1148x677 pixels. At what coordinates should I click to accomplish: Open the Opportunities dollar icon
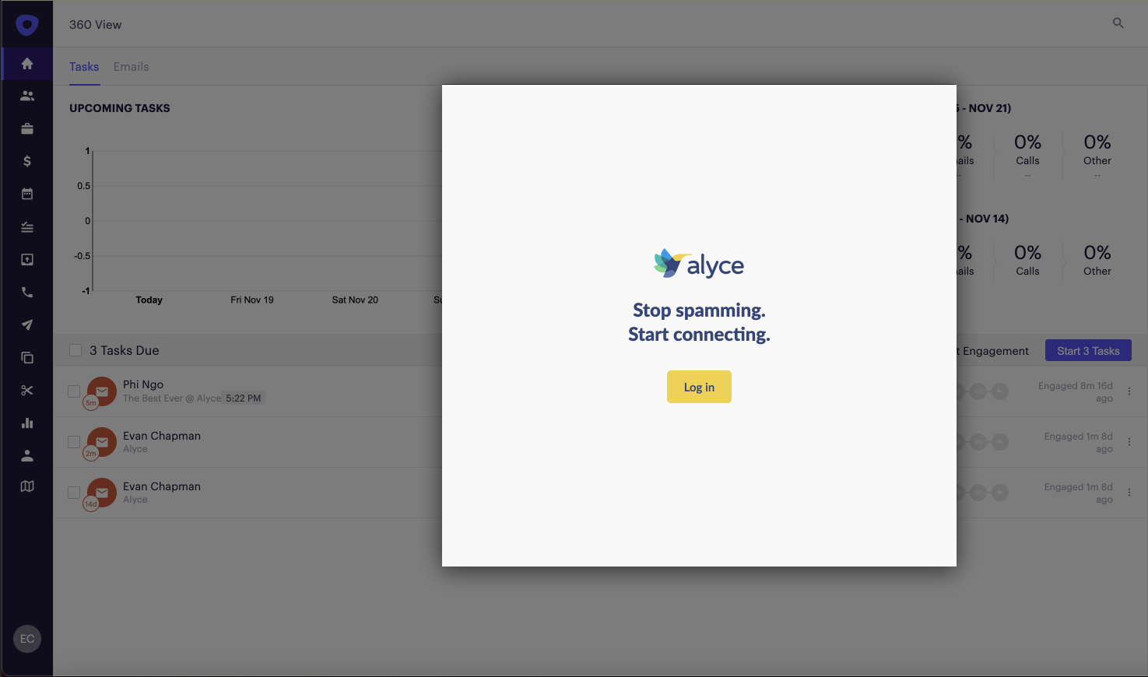[27, 161]
